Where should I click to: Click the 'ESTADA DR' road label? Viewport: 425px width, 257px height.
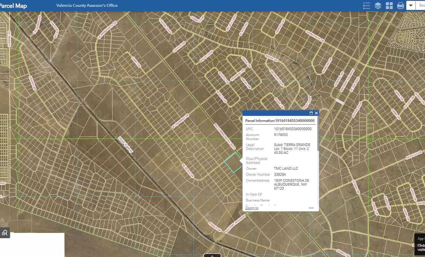(356, 187)
